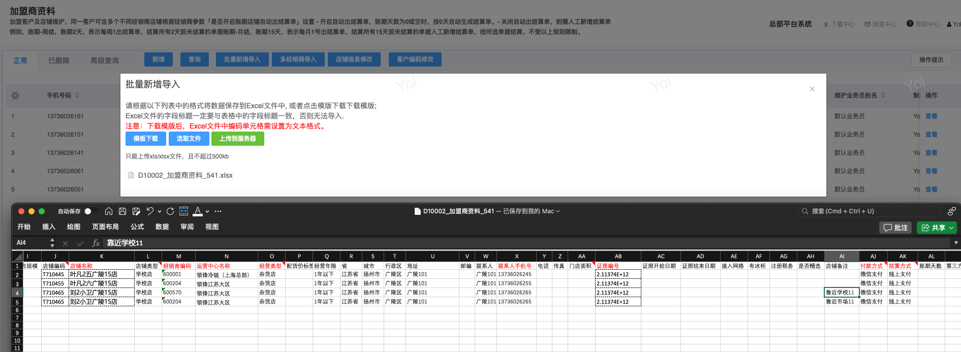Click 查看 link for row 13736026051

click(932, 189)
